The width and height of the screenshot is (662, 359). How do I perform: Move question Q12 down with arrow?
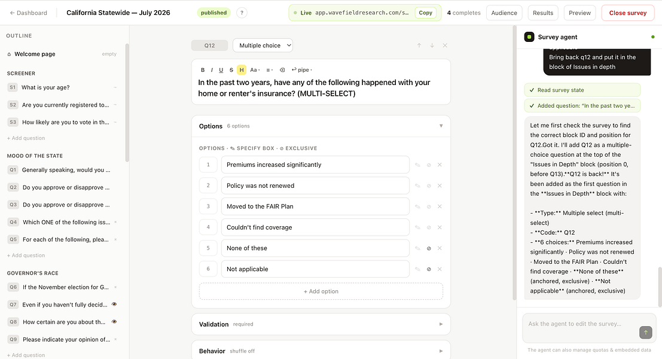click(x=432, y=45)
